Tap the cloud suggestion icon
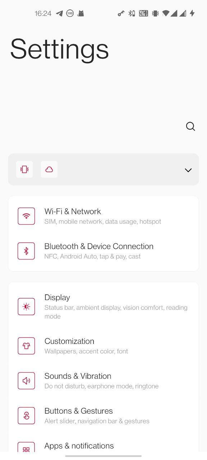The width and height of the screenshot is (207, 460). pyautogui.click(x=49, y=169)
